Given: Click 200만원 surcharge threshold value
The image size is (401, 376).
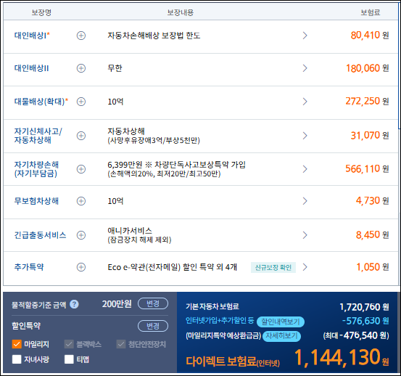Looking at the screenshot, I should [x=117, y=304].
